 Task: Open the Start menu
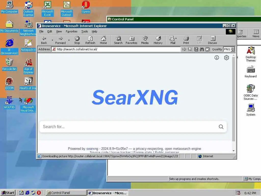click(x=8, y=193)
